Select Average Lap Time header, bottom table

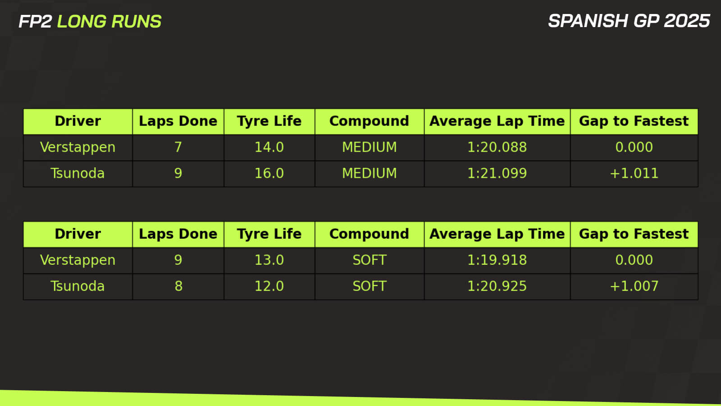[497, 234]
